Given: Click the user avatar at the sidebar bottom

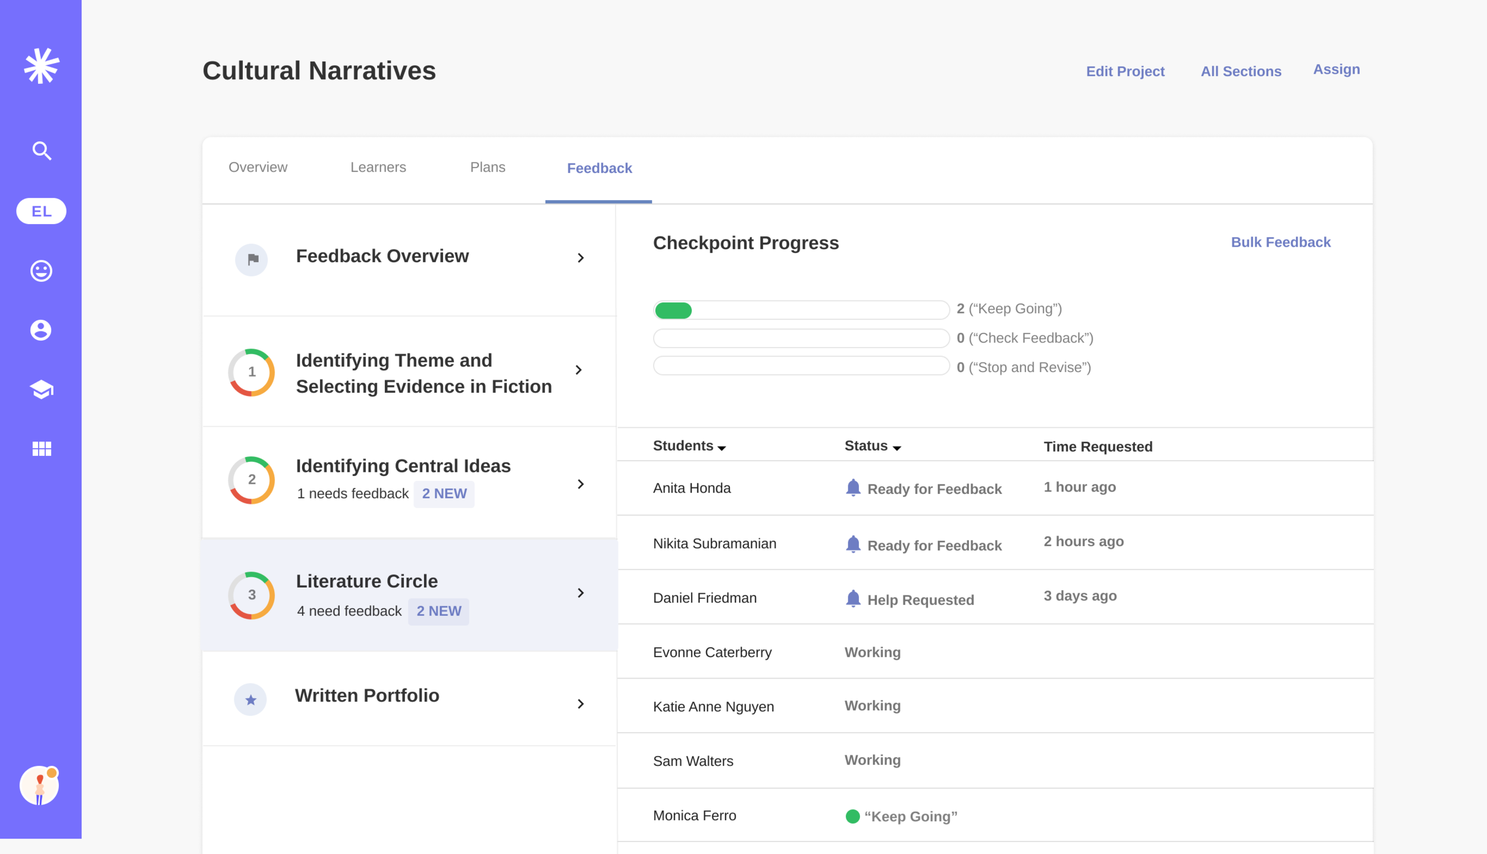Looking at the screenshot, I should [x=39, y=786].
